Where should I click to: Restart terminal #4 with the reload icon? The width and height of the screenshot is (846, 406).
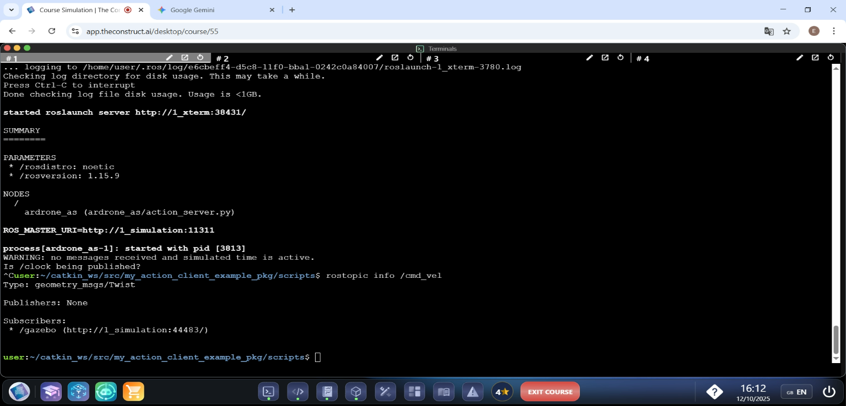[831, 58]
